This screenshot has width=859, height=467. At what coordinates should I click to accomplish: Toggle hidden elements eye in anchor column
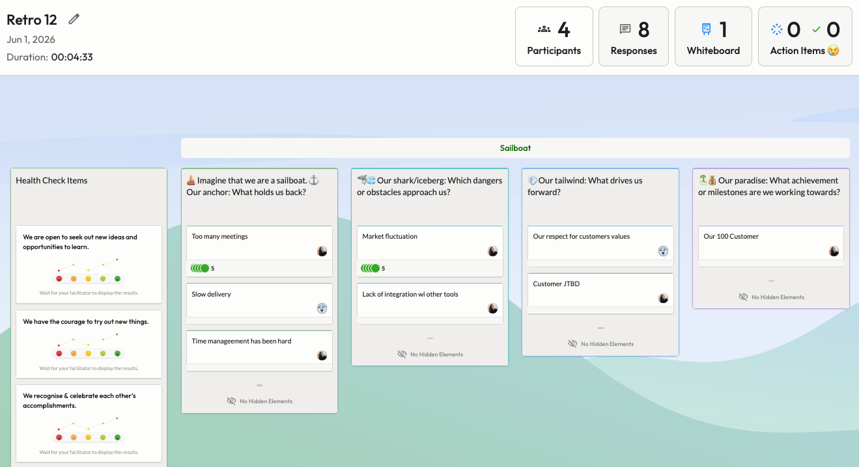click(x=231, y=401)
